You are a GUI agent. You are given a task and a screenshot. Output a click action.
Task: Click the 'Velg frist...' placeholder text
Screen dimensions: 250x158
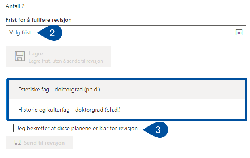coord(22,32)
